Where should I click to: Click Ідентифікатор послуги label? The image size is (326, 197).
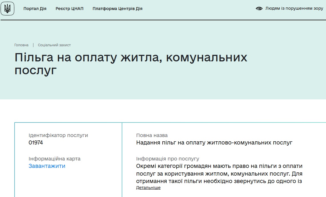coord(59,135)
